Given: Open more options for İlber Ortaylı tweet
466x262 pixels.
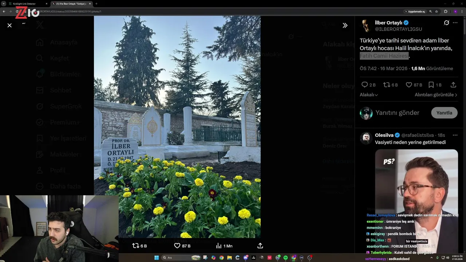Looking at the screenshot, I should (455, 23).
